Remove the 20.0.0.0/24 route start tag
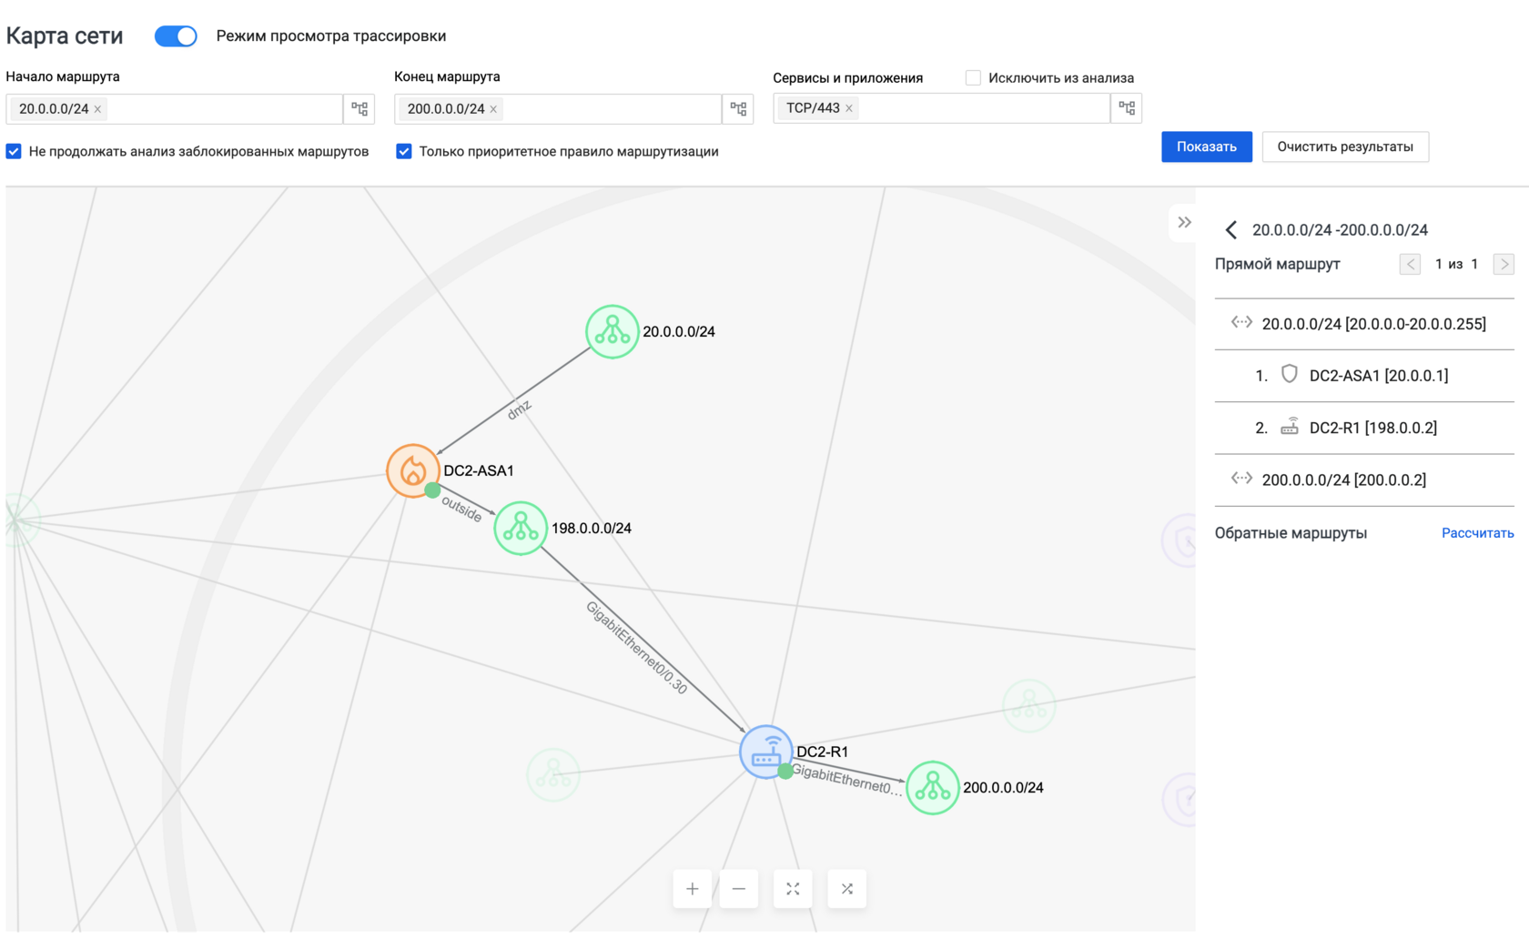This screenshot has height=939, width=1529. pyautogui.click(x=97, y=109)
